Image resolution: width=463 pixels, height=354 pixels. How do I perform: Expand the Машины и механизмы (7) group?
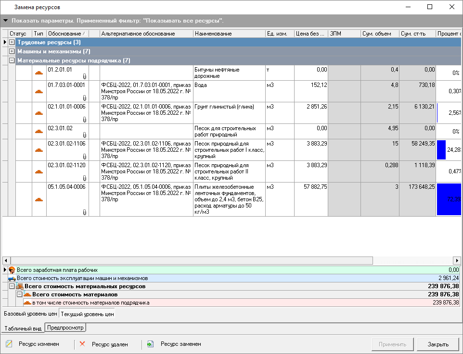click(12, 51)
